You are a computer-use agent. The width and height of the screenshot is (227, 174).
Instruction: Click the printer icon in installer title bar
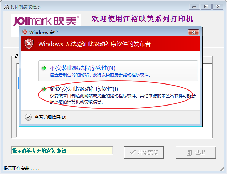click(6, 6)
